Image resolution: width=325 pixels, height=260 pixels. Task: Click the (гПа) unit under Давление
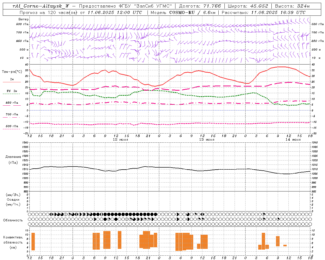coord(13,162)
